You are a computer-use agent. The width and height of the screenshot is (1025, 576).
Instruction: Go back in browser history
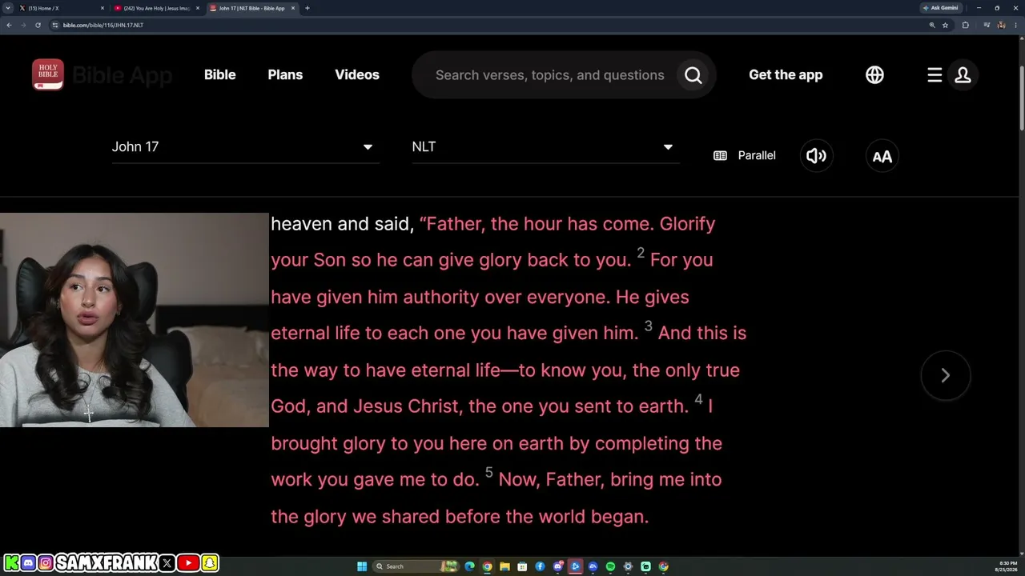[x=9, y=25]
